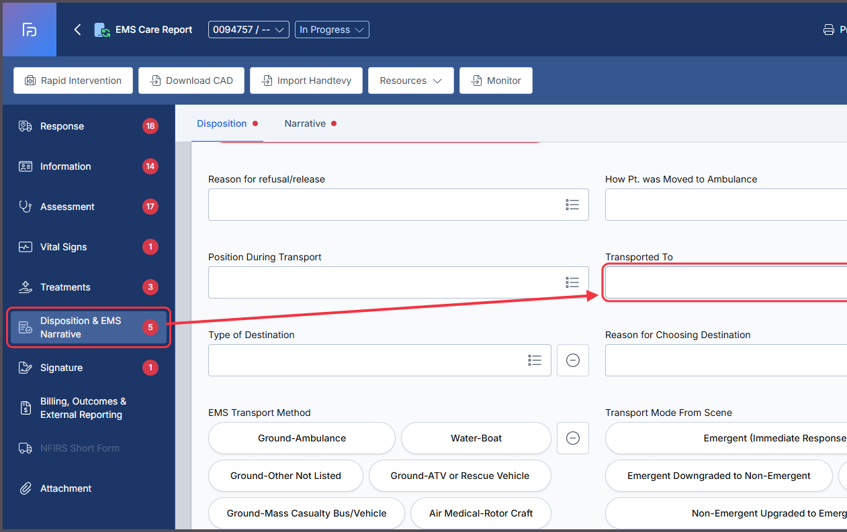Click the EMS Care Report ambulance document icon
The width and height of the screenshot is (847, 532).
click(102, 30)
